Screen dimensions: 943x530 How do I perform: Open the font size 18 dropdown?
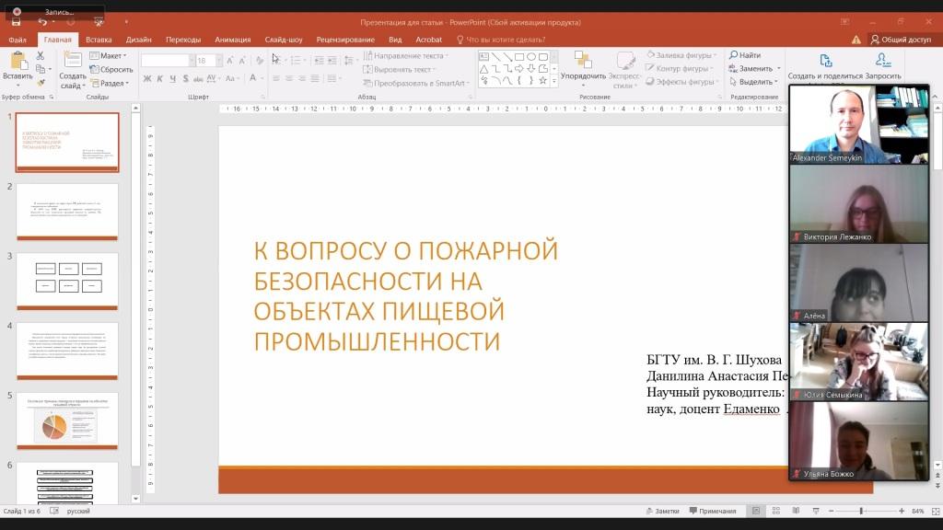[219, 61]
